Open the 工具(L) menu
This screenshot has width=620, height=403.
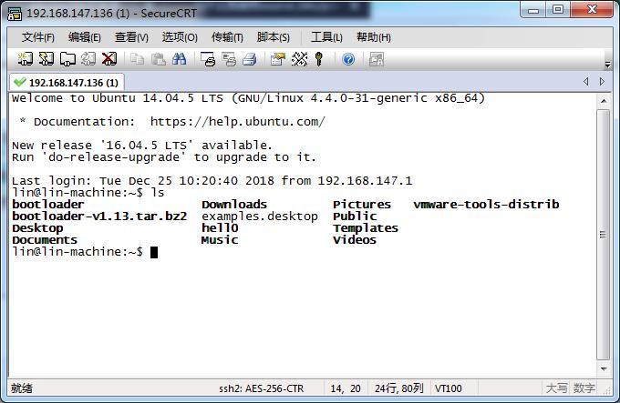click(x=326, y=37)
